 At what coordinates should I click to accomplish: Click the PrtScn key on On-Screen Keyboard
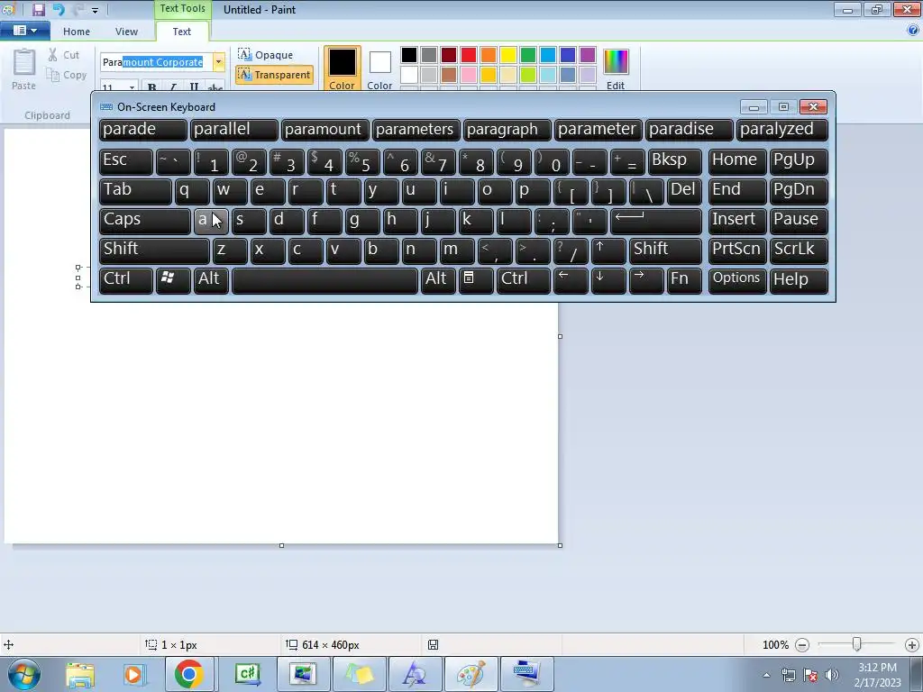[737, 250]
